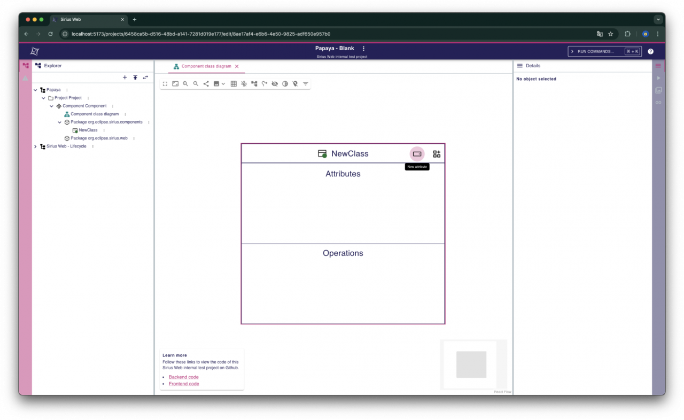Open Details view from right sidebar
Image resolution: width=684 pixels, height=420 pixels.
658,66
